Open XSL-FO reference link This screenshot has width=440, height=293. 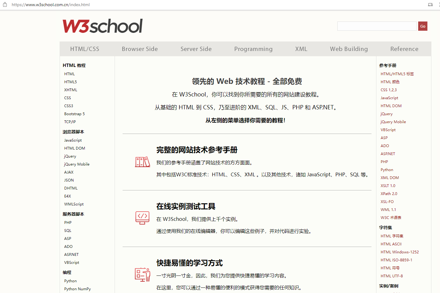387,201
